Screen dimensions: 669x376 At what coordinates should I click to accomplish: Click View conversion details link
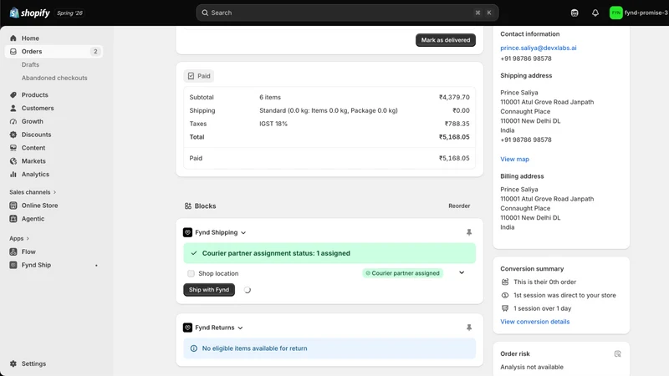(x=534, y=322)
